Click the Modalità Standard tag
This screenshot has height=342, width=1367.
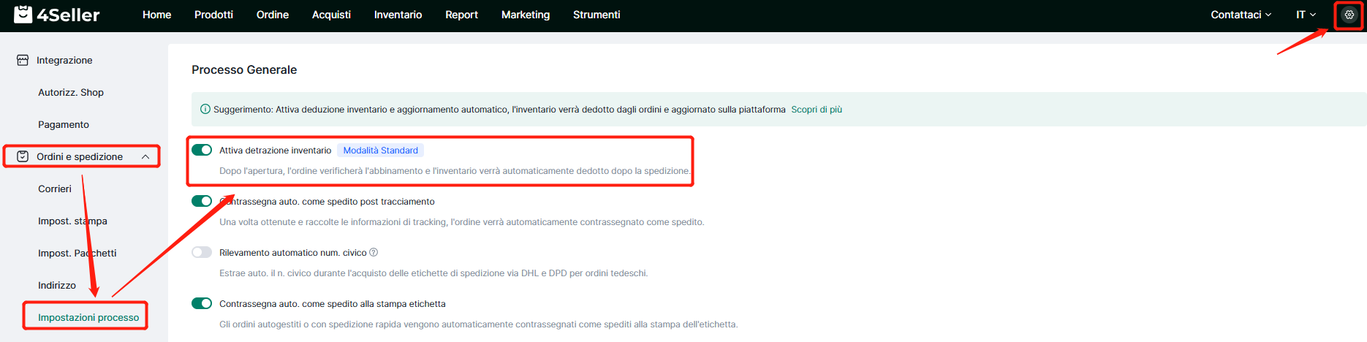(x=380, y=151)
